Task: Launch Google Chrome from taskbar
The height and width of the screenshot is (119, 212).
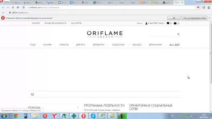Action: coord(16,116)
